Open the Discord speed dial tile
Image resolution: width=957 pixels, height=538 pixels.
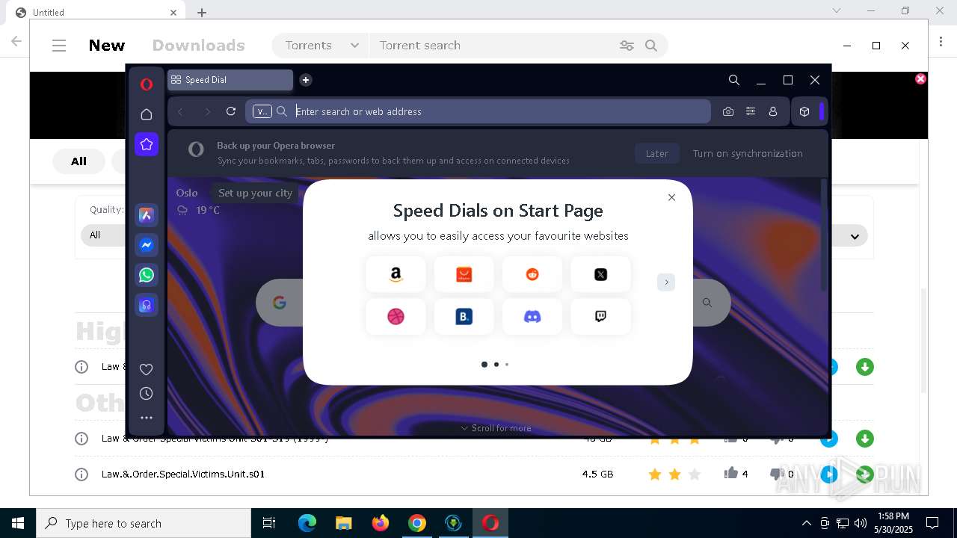[x=532, y=317]
